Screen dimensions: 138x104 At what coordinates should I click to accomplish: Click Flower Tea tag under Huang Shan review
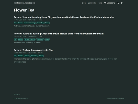[x=40, y=39]
